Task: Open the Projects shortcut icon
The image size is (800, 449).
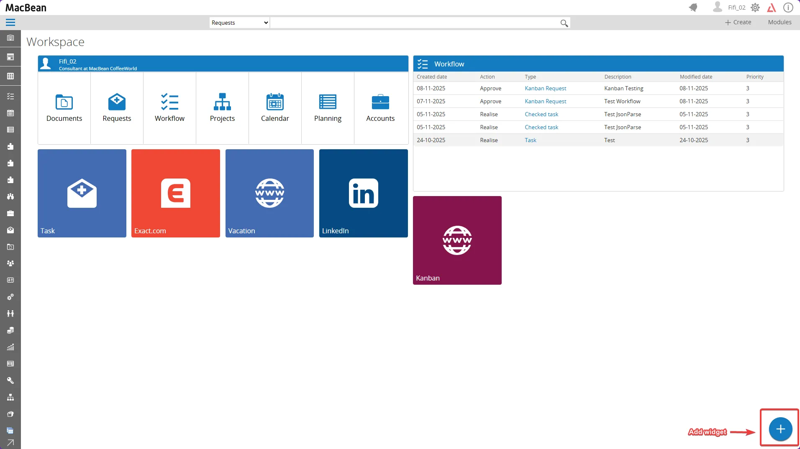Action: click(222, 102)
